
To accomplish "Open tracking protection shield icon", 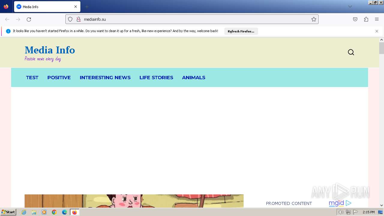I will [x=70, y=19].
